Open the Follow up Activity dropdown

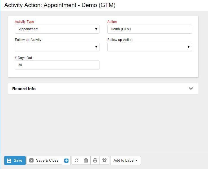(x=57, y=47)
